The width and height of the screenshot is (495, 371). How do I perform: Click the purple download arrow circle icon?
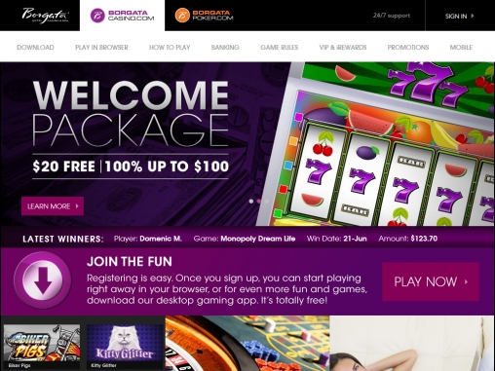(43, 280)
